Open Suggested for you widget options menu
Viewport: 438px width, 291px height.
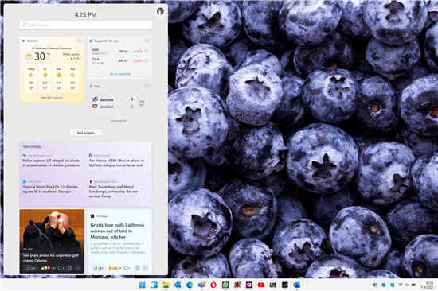pyautogui.click(x=147, y=41)
